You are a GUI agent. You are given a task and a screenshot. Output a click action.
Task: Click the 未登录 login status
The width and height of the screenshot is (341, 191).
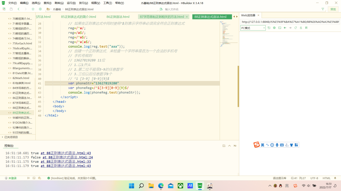[11, 178]
